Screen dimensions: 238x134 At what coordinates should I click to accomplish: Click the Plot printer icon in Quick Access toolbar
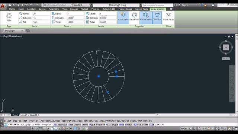coord(26,5)
